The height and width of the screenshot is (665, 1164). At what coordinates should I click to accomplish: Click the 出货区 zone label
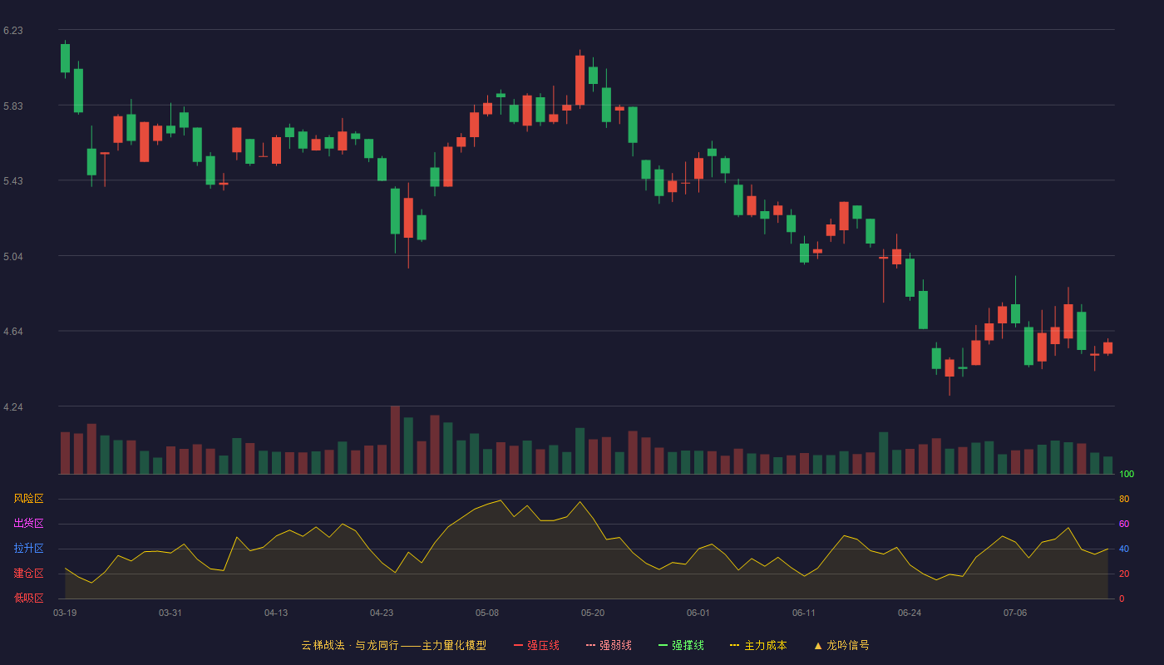28,524
